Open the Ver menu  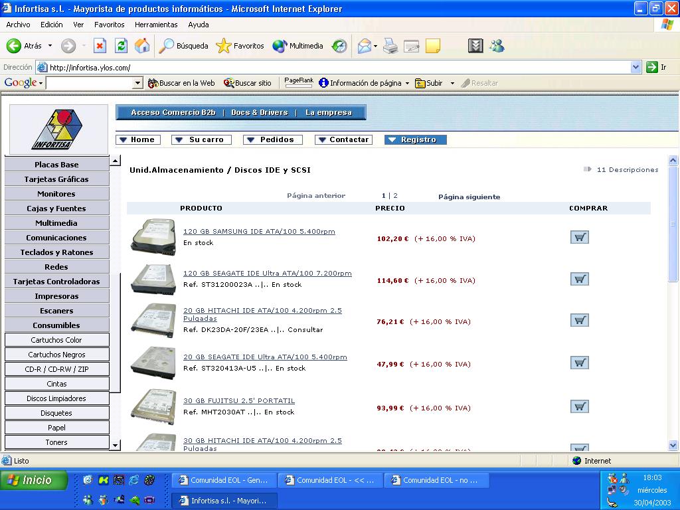(x=78, y=25)
